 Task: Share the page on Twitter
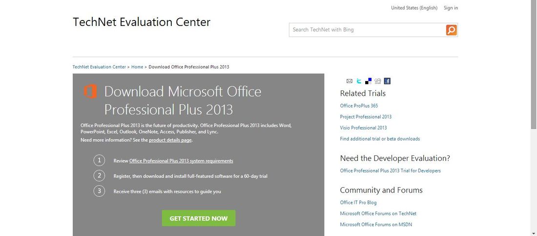(359, 81)
